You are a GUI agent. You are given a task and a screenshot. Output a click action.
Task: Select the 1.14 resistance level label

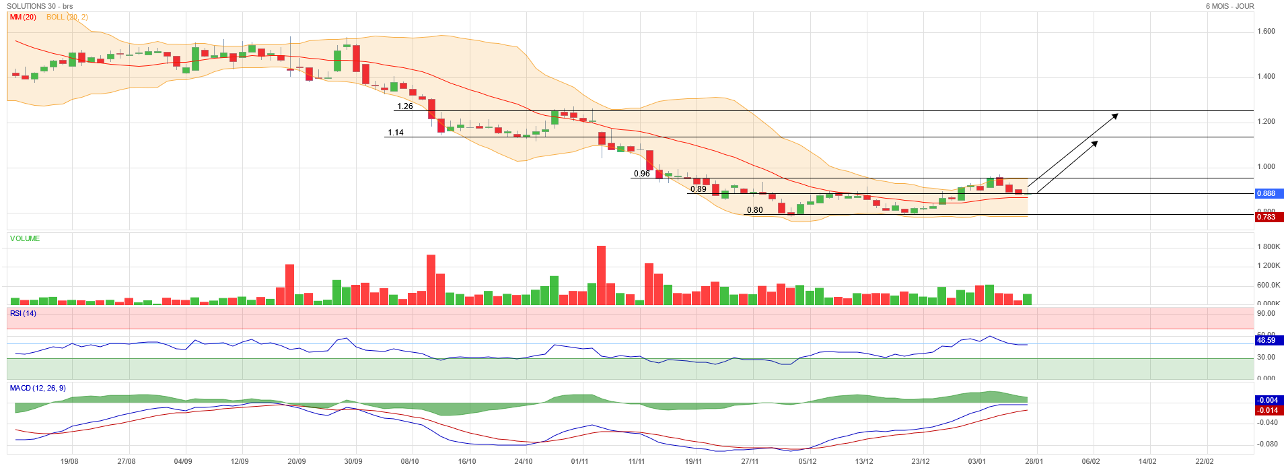(396, 133)
